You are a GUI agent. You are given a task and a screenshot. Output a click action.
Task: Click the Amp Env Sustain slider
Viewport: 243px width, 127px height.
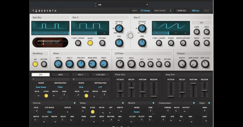click(x=193, y=90)
